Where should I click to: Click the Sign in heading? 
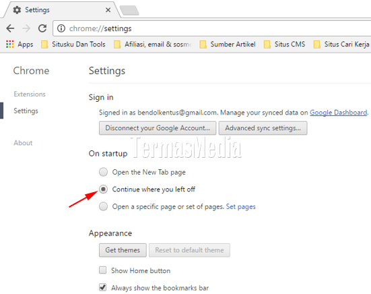101,97
